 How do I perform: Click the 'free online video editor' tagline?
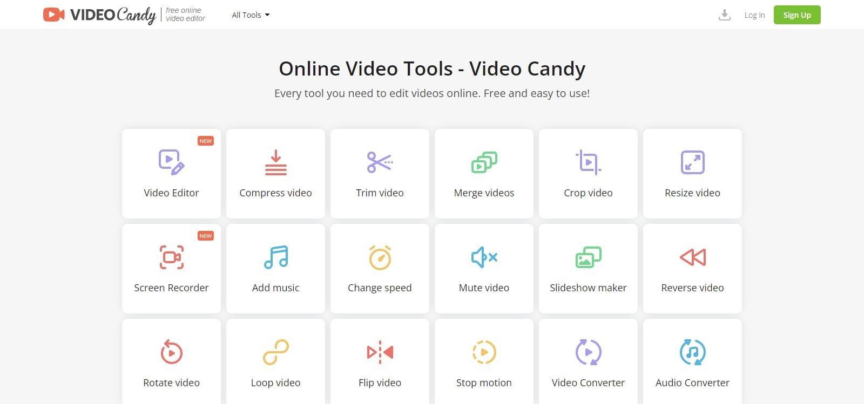pos(185,15)
